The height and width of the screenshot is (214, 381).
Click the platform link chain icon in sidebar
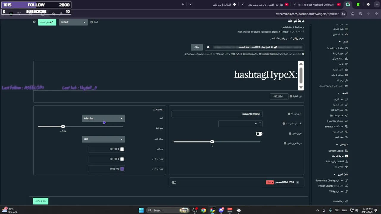click(x=346, y=201)
